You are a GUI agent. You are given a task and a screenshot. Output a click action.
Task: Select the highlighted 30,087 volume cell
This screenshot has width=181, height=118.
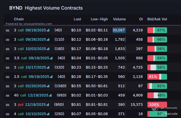point(119,30)
